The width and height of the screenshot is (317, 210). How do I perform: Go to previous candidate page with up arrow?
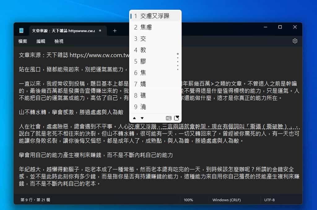click(134, 118)
